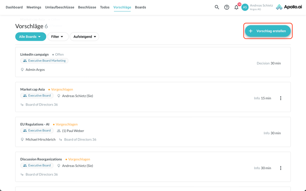Go to the Dashboard tab
The image size is (306, 191).
point(14,7)
